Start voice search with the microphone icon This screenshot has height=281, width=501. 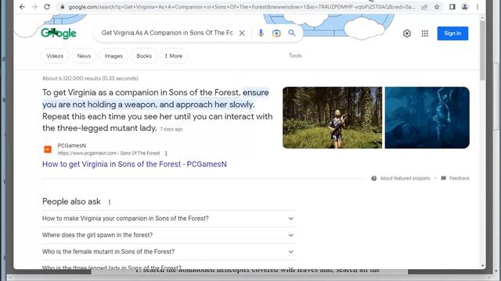(261, 33)
